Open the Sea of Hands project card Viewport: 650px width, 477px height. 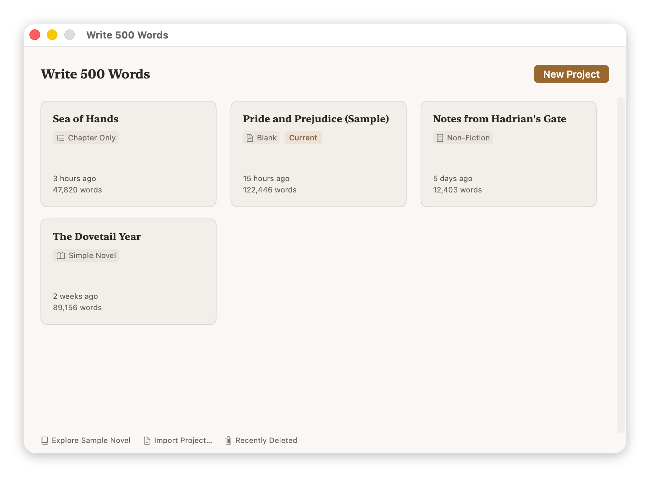(x=128, y=154)
